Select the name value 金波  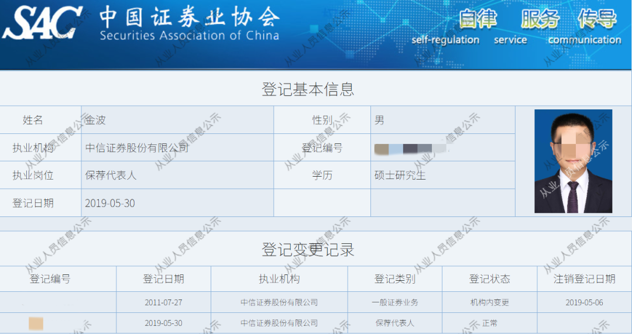coord(95,120)
